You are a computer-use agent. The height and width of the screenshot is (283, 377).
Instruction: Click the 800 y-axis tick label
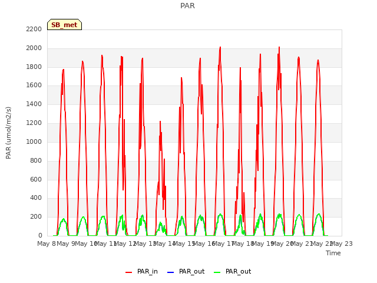tap(36, 160)
